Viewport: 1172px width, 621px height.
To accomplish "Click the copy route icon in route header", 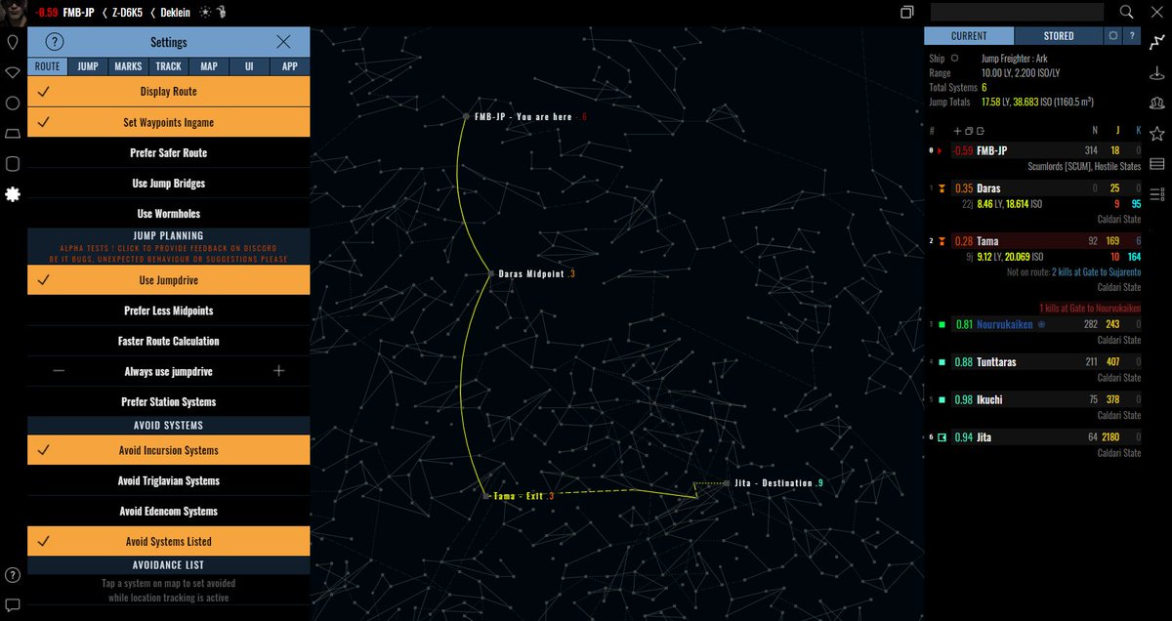I will (967, 130).
